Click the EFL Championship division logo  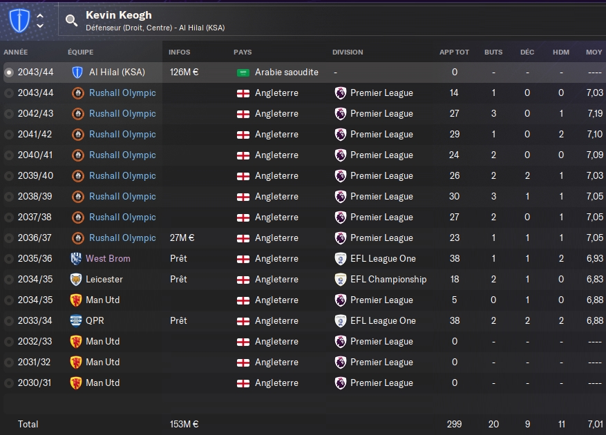tap(341, 279)
